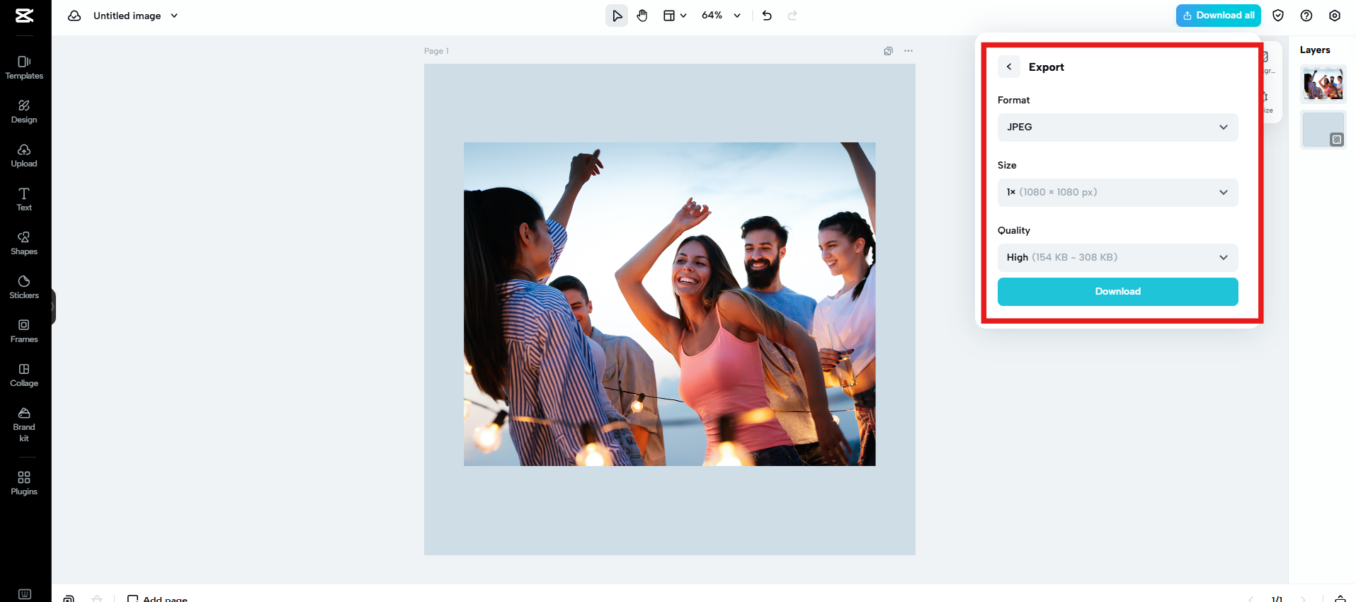Open the 64% zoom level dropdown
This screenshot has width=1356, height=602.
pyautogui.click(x=721, y=16)
